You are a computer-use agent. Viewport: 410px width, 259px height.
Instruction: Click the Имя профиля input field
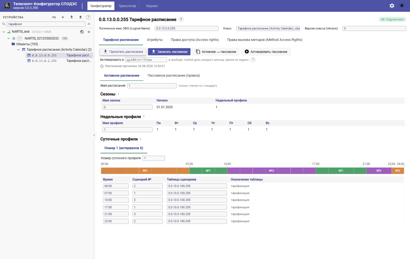click(x=127, y=129)
